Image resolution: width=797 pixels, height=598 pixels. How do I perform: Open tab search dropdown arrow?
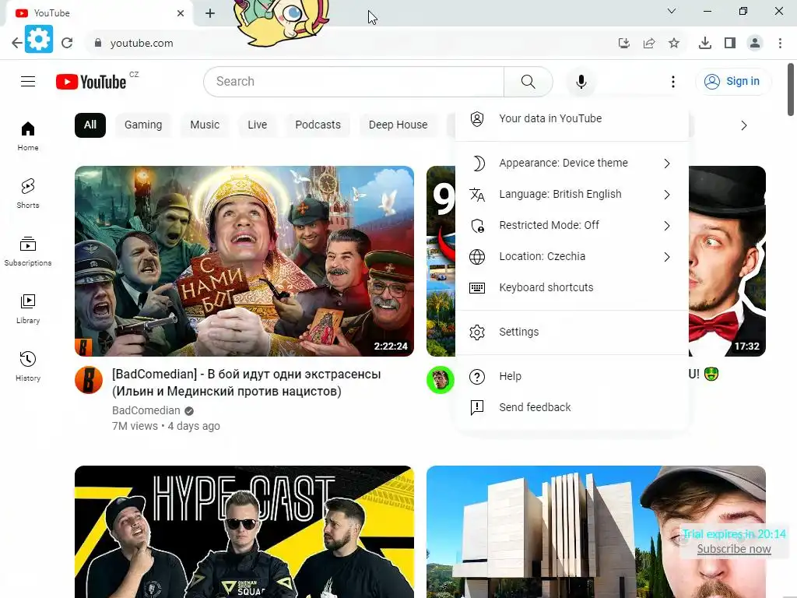tap(672, 11)
